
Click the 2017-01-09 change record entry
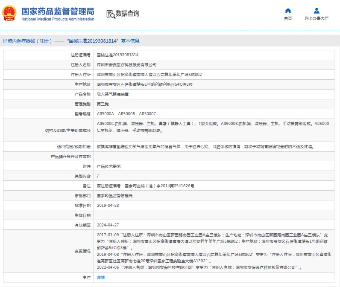(x=212, y=241)
